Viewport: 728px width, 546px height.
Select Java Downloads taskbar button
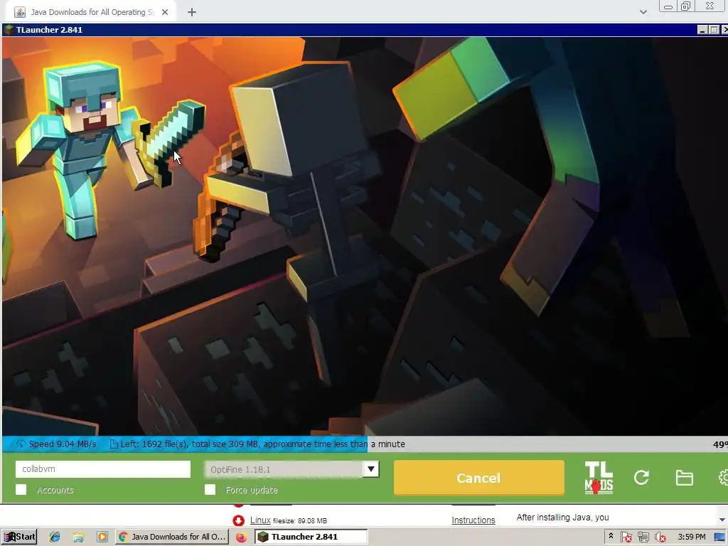point(171,537)
